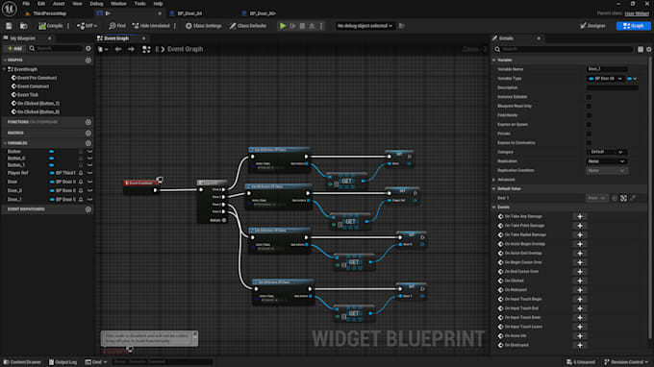The height and width of the screenshot is (367, 654).
Task: Add new event dispatcher with plus icon
Action: pos(88,209)
